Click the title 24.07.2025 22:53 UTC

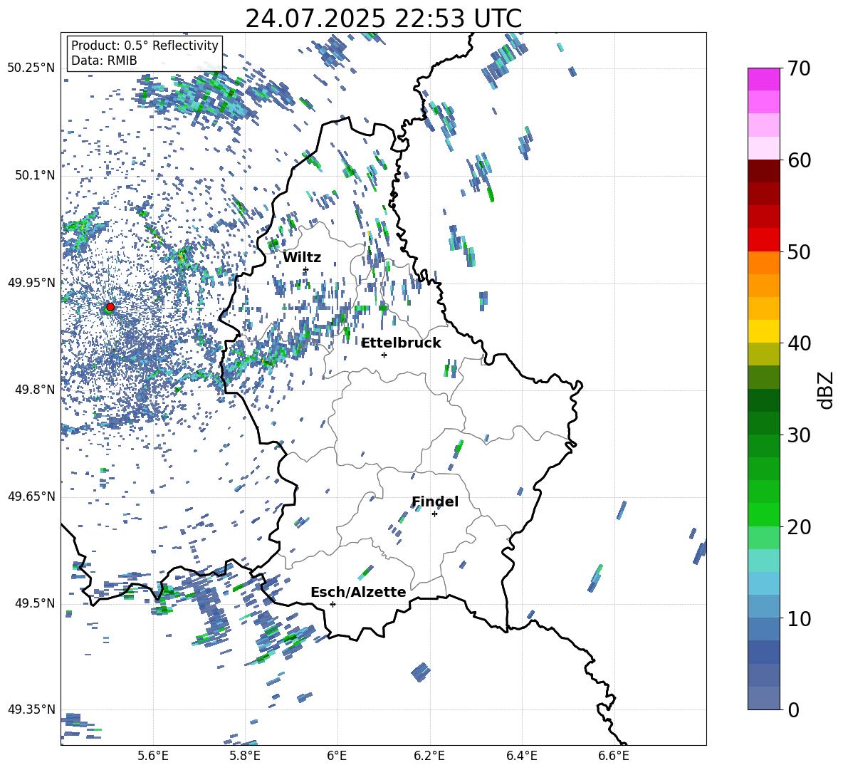383,19
